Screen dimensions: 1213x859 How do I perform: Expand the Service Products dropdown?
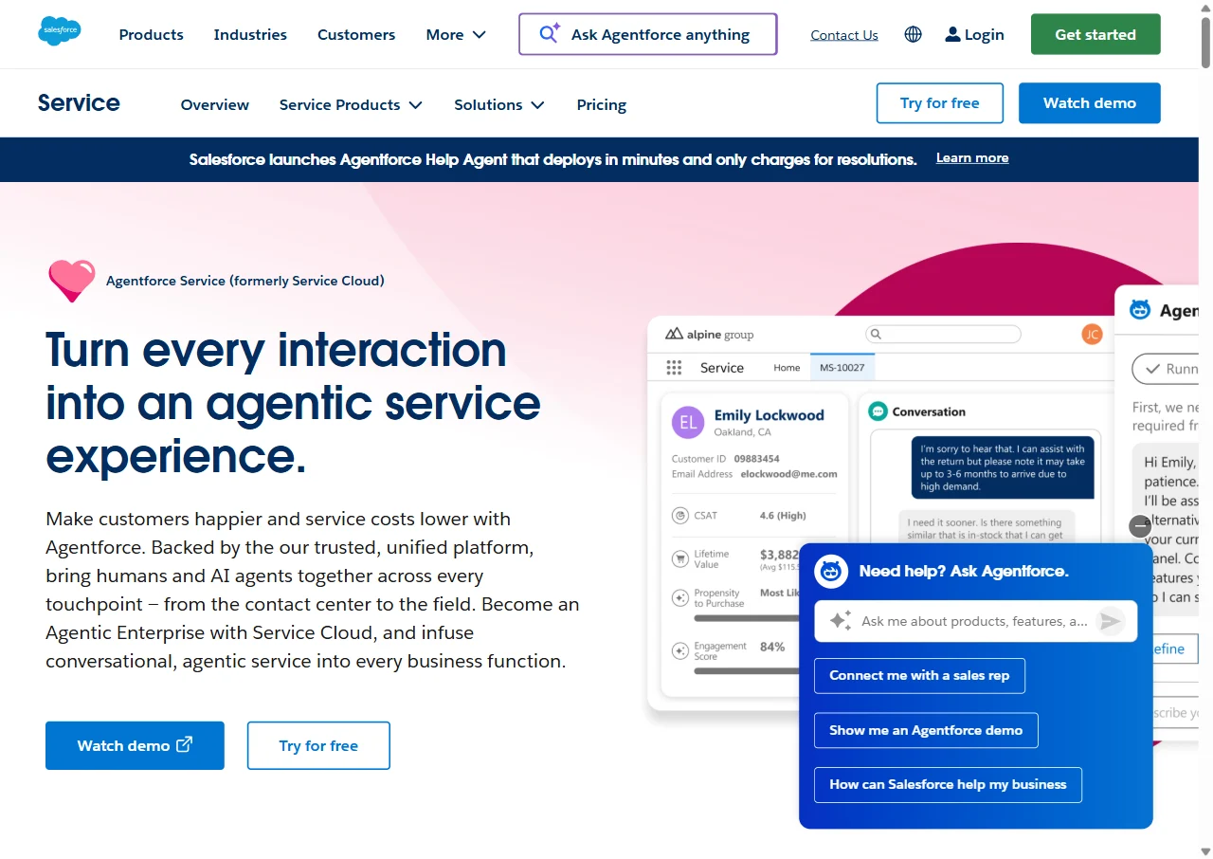click(x=351, y=104)
